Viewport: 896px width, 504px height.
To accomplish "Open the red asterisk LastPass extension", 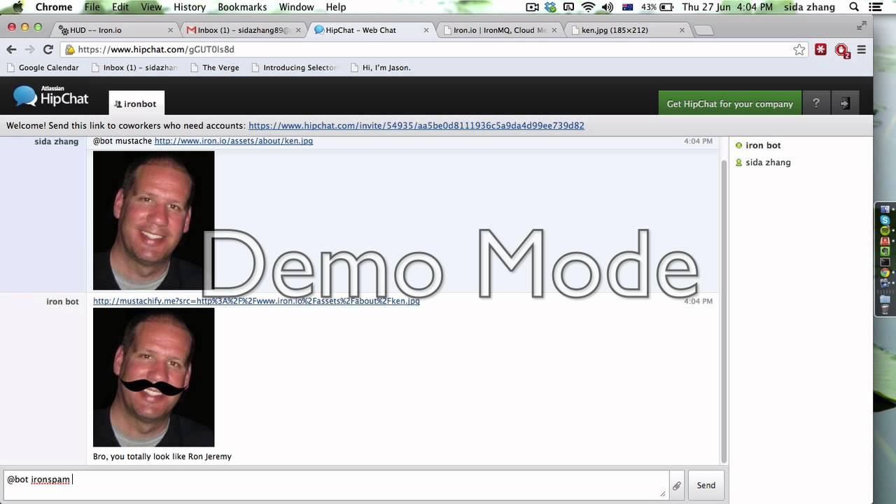I will click(821, 50).
